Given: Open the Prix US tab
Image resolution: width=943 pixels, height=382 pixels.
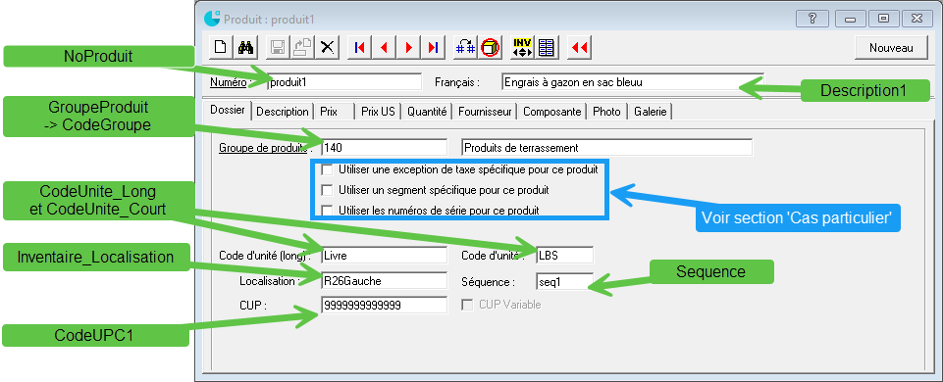Looking at the screenshot, I should pos(379,112).
